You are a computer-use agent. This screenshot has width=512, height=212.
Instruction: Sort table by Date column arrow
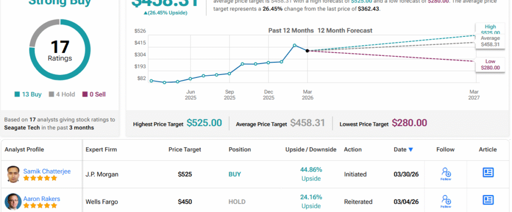[x=411, y=150]
